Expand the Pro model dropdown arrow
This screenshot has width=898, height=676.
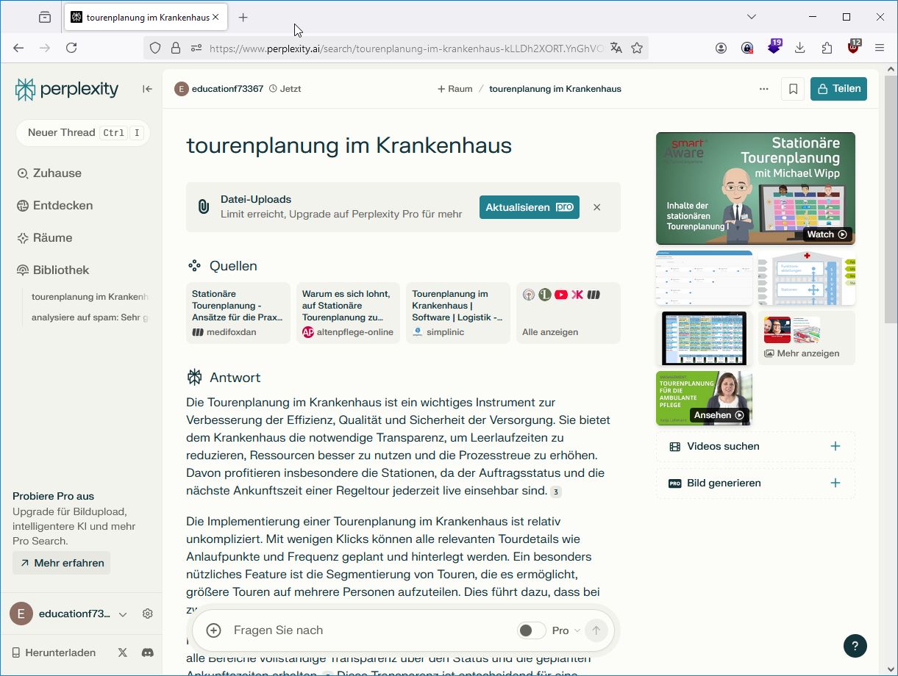click(577, 630)
